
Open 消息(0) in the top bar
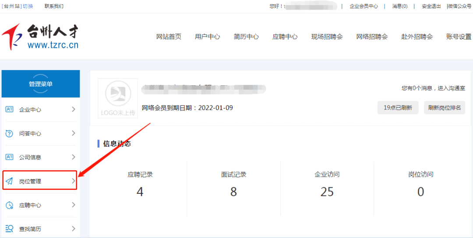400,6
